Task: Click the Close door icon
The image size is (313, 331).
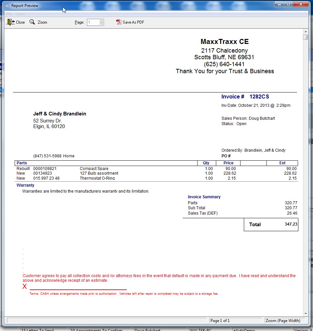Action: [x=11, y=22]
